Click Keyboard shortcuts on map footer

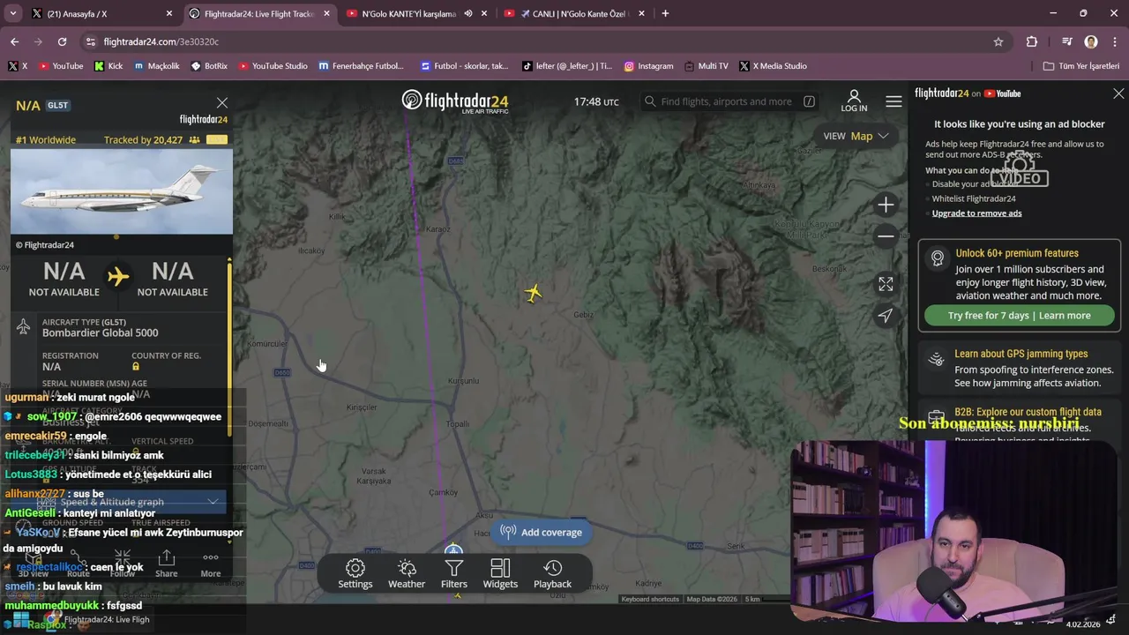[x=650, y=600]
